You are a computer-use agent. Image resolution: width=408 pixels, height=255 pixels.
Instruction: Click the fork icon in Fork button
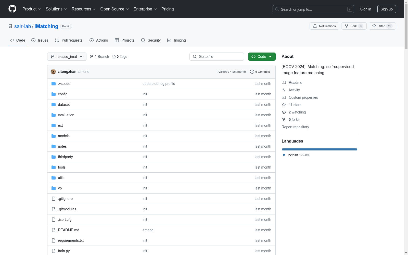pyautogui.click(x=347, y=26)
